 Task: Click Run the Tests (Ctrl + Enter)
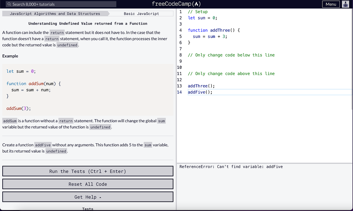87,171
